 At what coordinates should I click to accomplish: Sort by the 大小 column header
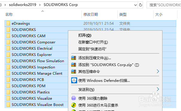(159, 15)
